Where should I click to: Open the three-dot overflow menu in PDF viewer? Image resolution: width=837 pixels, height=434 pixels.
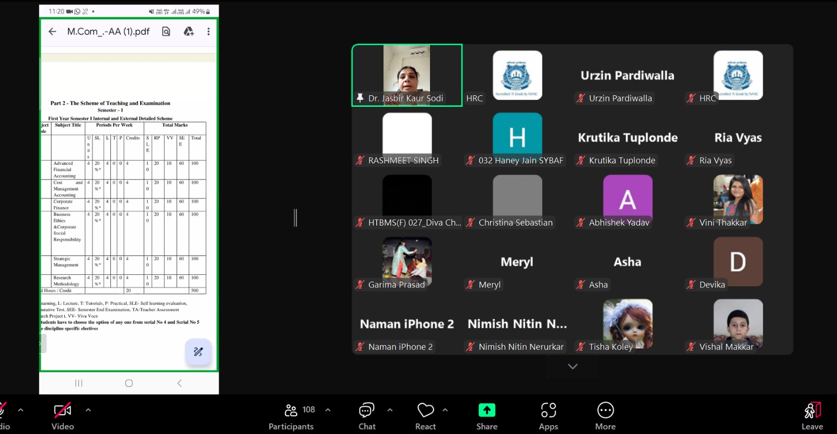pos(208,31)
